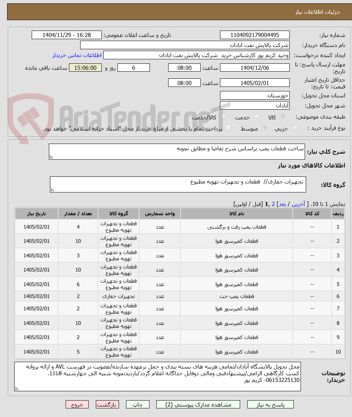Click the چاپ print button

coord(138,404)
